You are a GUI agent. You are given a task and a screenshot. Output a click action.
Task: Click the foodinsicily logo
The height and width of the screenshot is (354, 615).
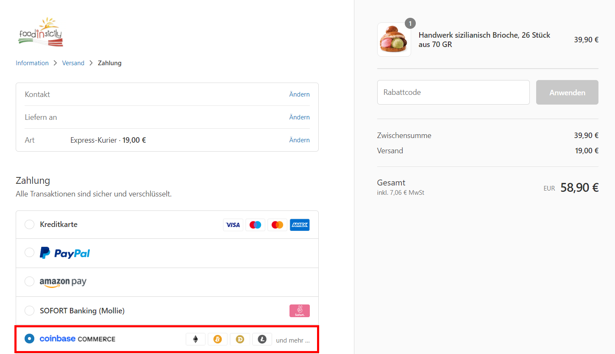click(x=41, y=32)
